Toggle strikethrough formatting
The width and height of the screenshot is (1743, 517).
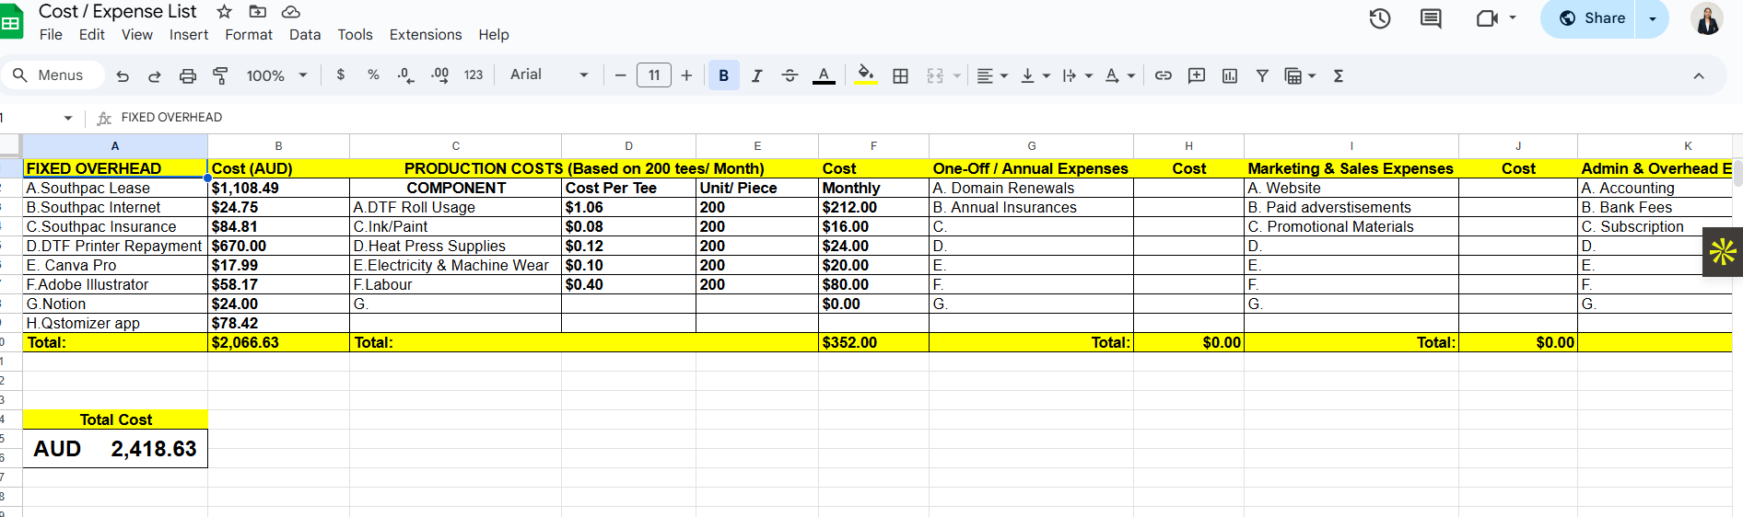tap(790, 76)
